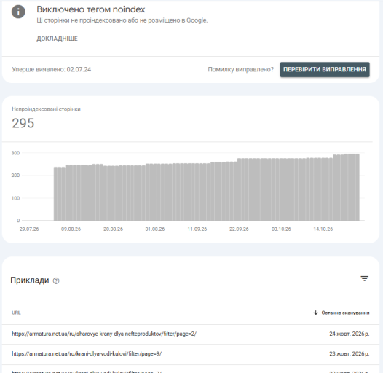Click the sort arrow icon beside Останнє сканування
383x373 pixels.
point(315,313)
